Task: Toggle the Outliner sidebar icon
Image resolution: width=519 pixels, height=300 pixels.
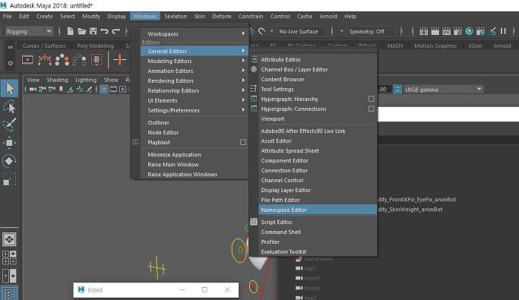Action: (9, 293)
